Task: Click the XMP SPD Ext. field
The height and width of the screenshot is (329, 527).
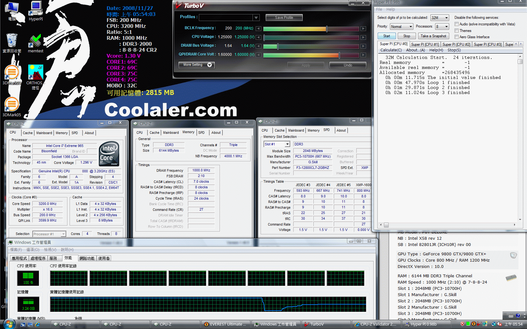Action: (x=364, y=168)
